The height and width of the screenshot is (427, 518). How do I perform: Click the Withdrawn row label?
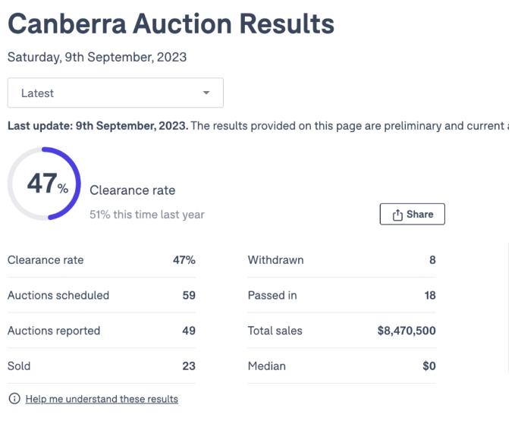pyautogui.click(x=275, y=260)
